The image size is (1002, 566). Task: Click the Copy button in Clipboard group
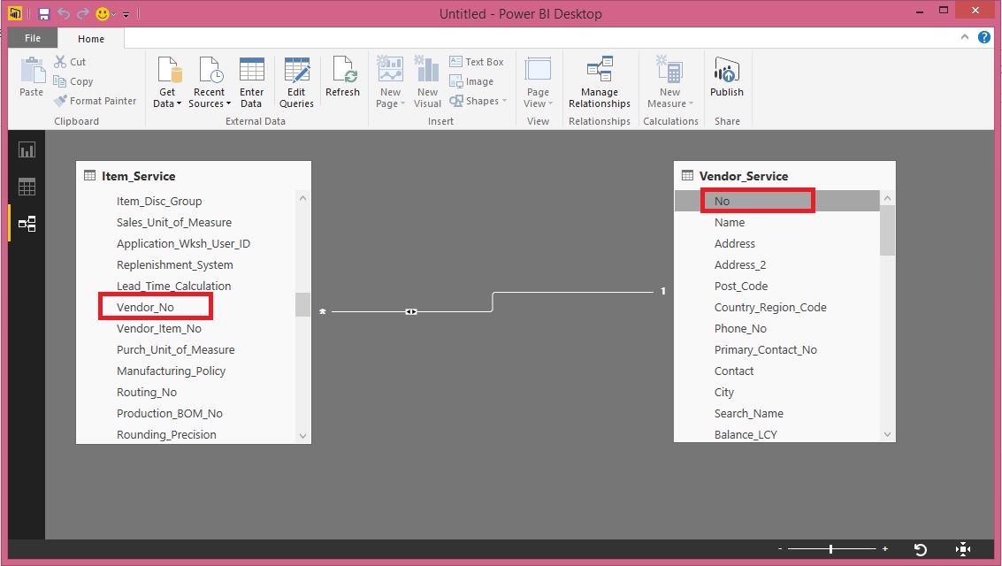pos(73,81)
